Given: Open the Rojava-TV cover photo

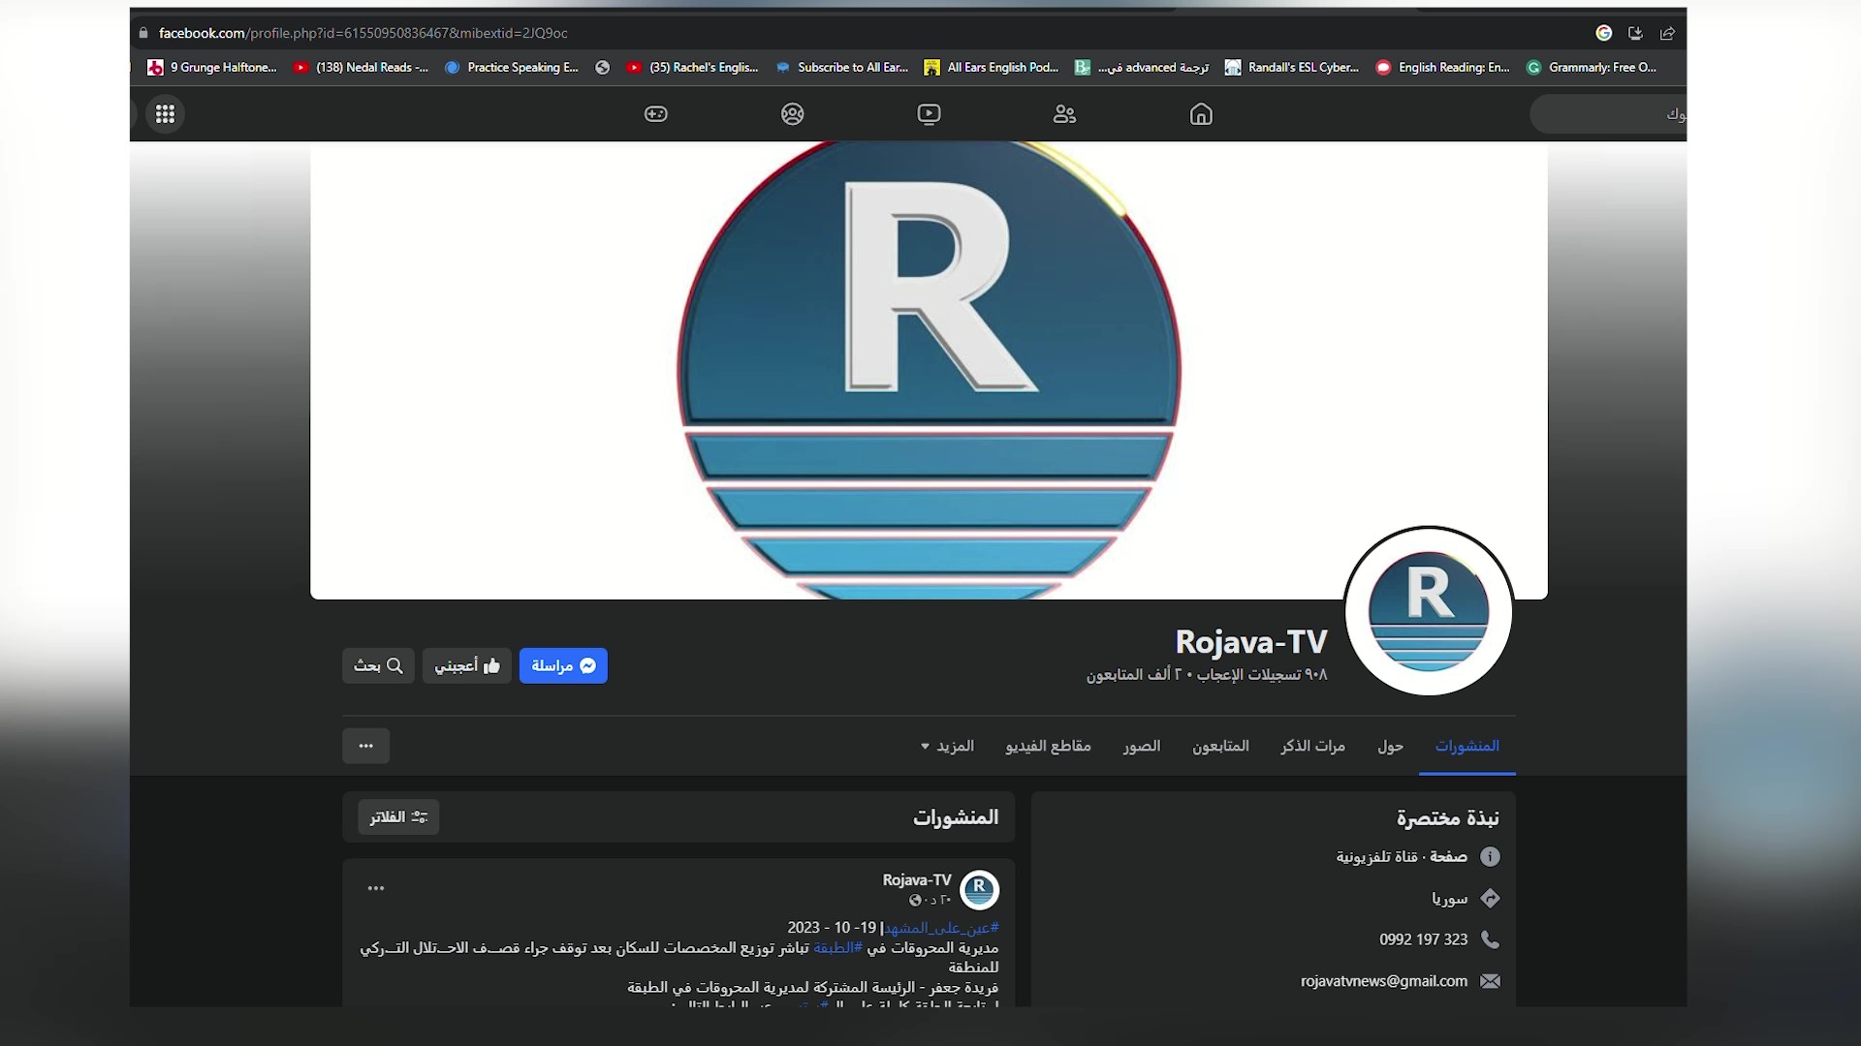Looking at the screenshot, I should (929, 370).
